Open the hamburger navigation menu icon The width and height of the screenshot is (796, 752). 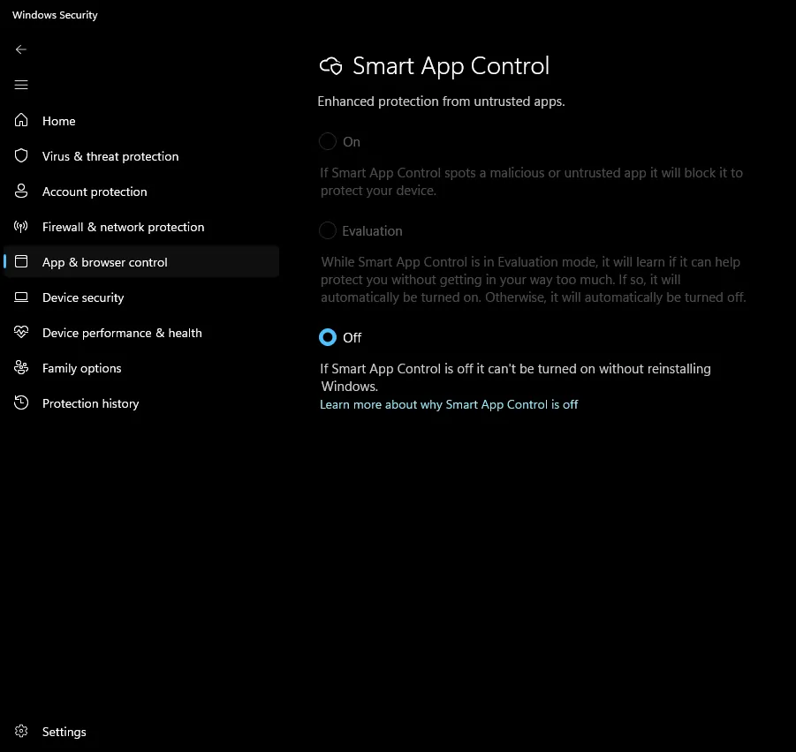tap(21, 85)
